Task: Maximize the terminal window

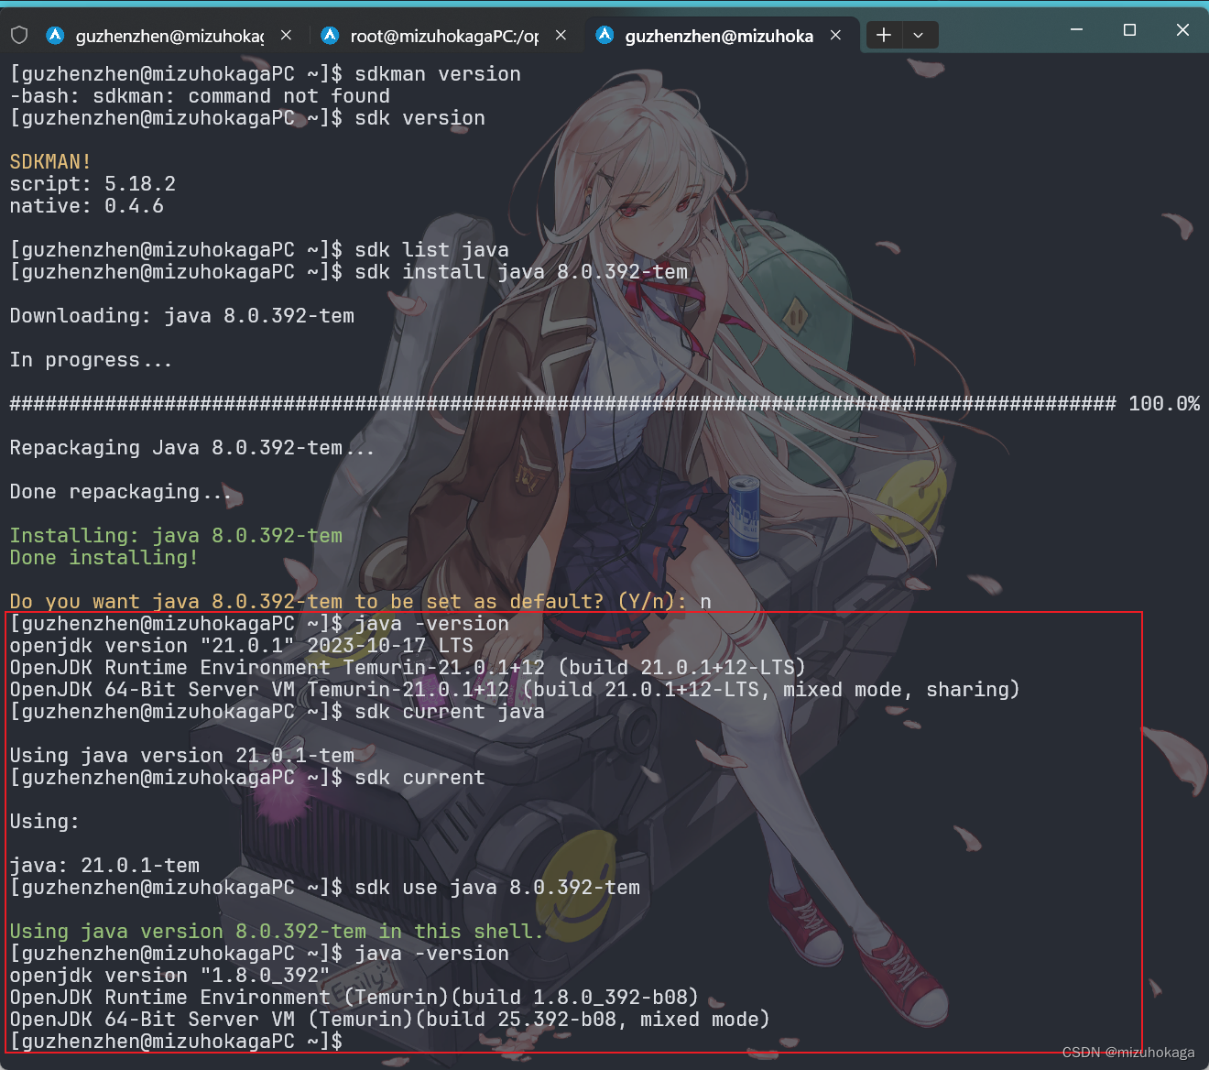Action: (1129, 30)
